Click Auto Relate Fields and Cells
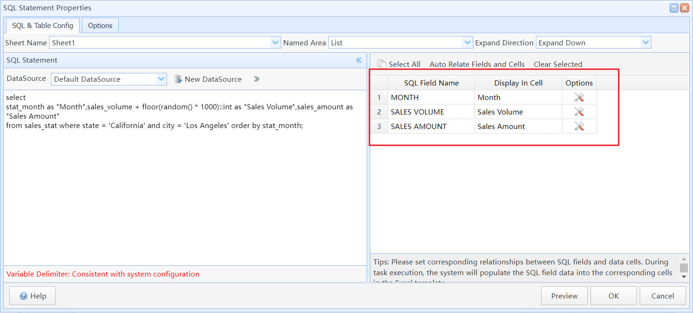The image size is (693, 313). pos(477,64)
